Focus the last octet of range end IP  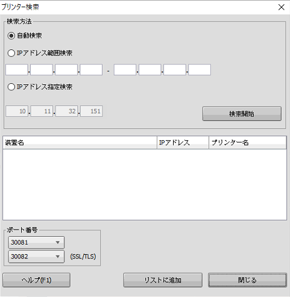pos(200,70)
